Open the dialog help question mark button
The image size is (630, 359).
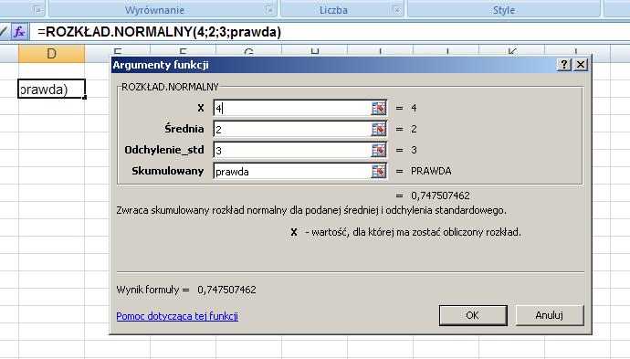pos(564,64)
